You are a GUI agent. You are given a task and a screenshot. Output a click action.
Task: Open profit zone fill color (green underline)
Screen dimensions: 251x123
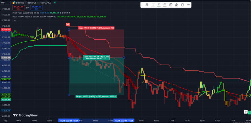point(159,5)
